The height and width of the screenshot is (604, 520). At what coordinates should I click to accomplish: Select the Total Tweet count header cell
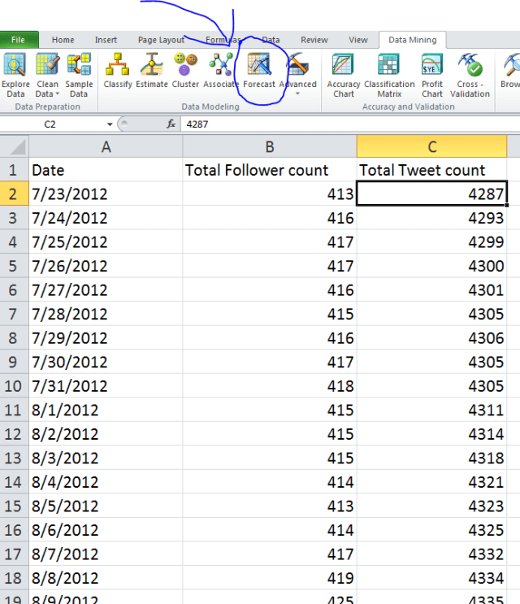pyautogui.click(x=432, y=170)
